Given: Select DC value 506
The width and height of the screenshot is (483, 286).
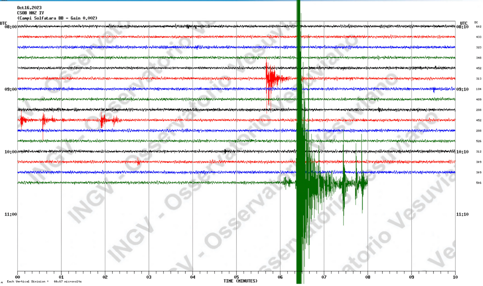Looking at the screenshot, I should click(x=479, y=183).
